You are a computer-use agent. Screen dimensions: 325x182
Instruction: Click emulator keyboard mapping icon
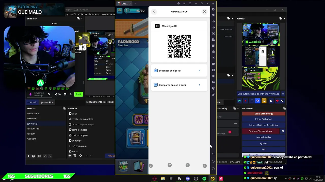click(213, 15)
